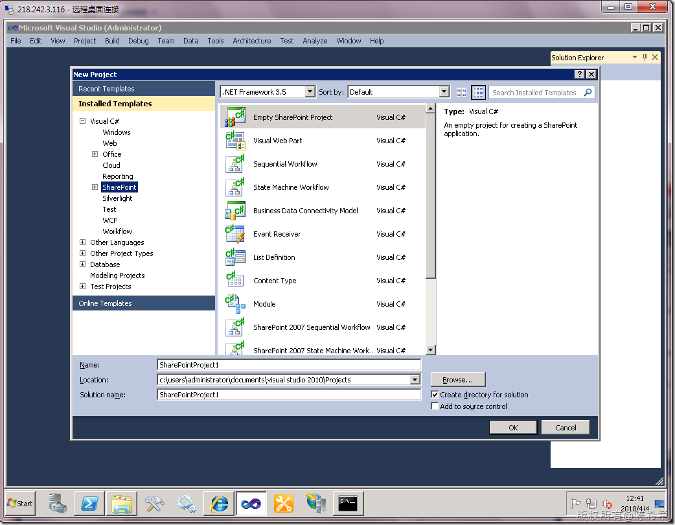Open the .NET Framework version dropdown
675x525 pixels.
[x=310, y=92]
